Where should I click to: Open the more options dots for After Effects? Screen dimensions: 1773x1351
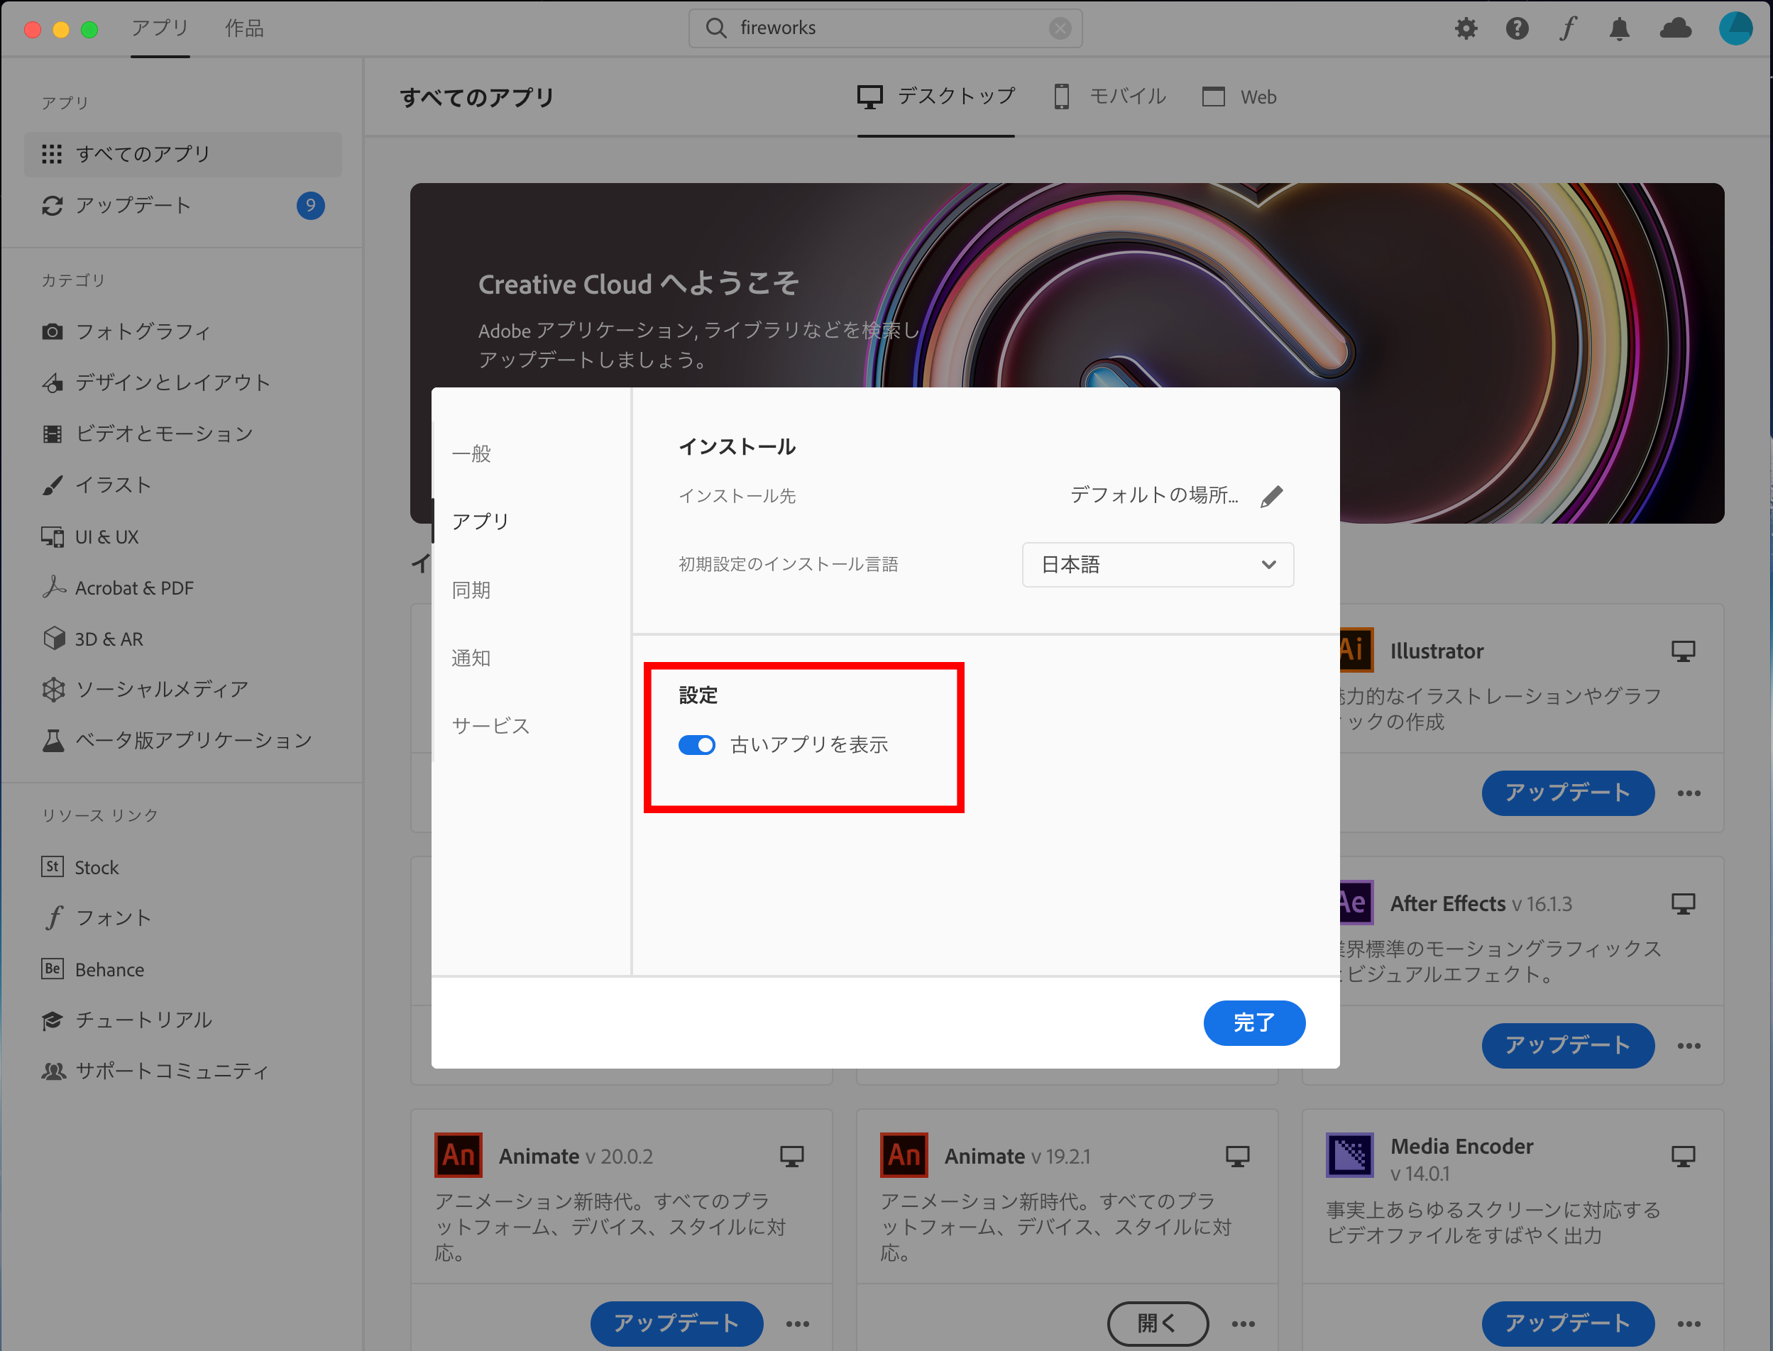(1689, 1045)
